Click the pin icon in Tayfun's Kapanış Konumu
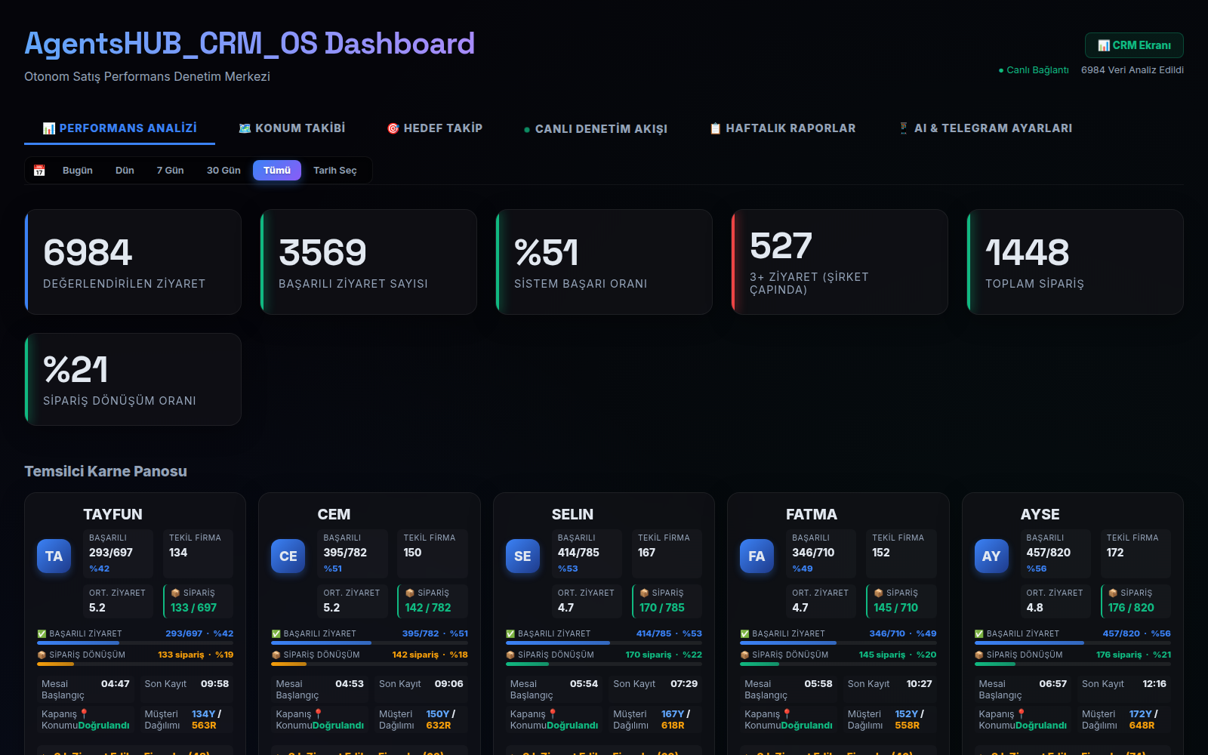The image size is (1208, 755). pos(84,714)
